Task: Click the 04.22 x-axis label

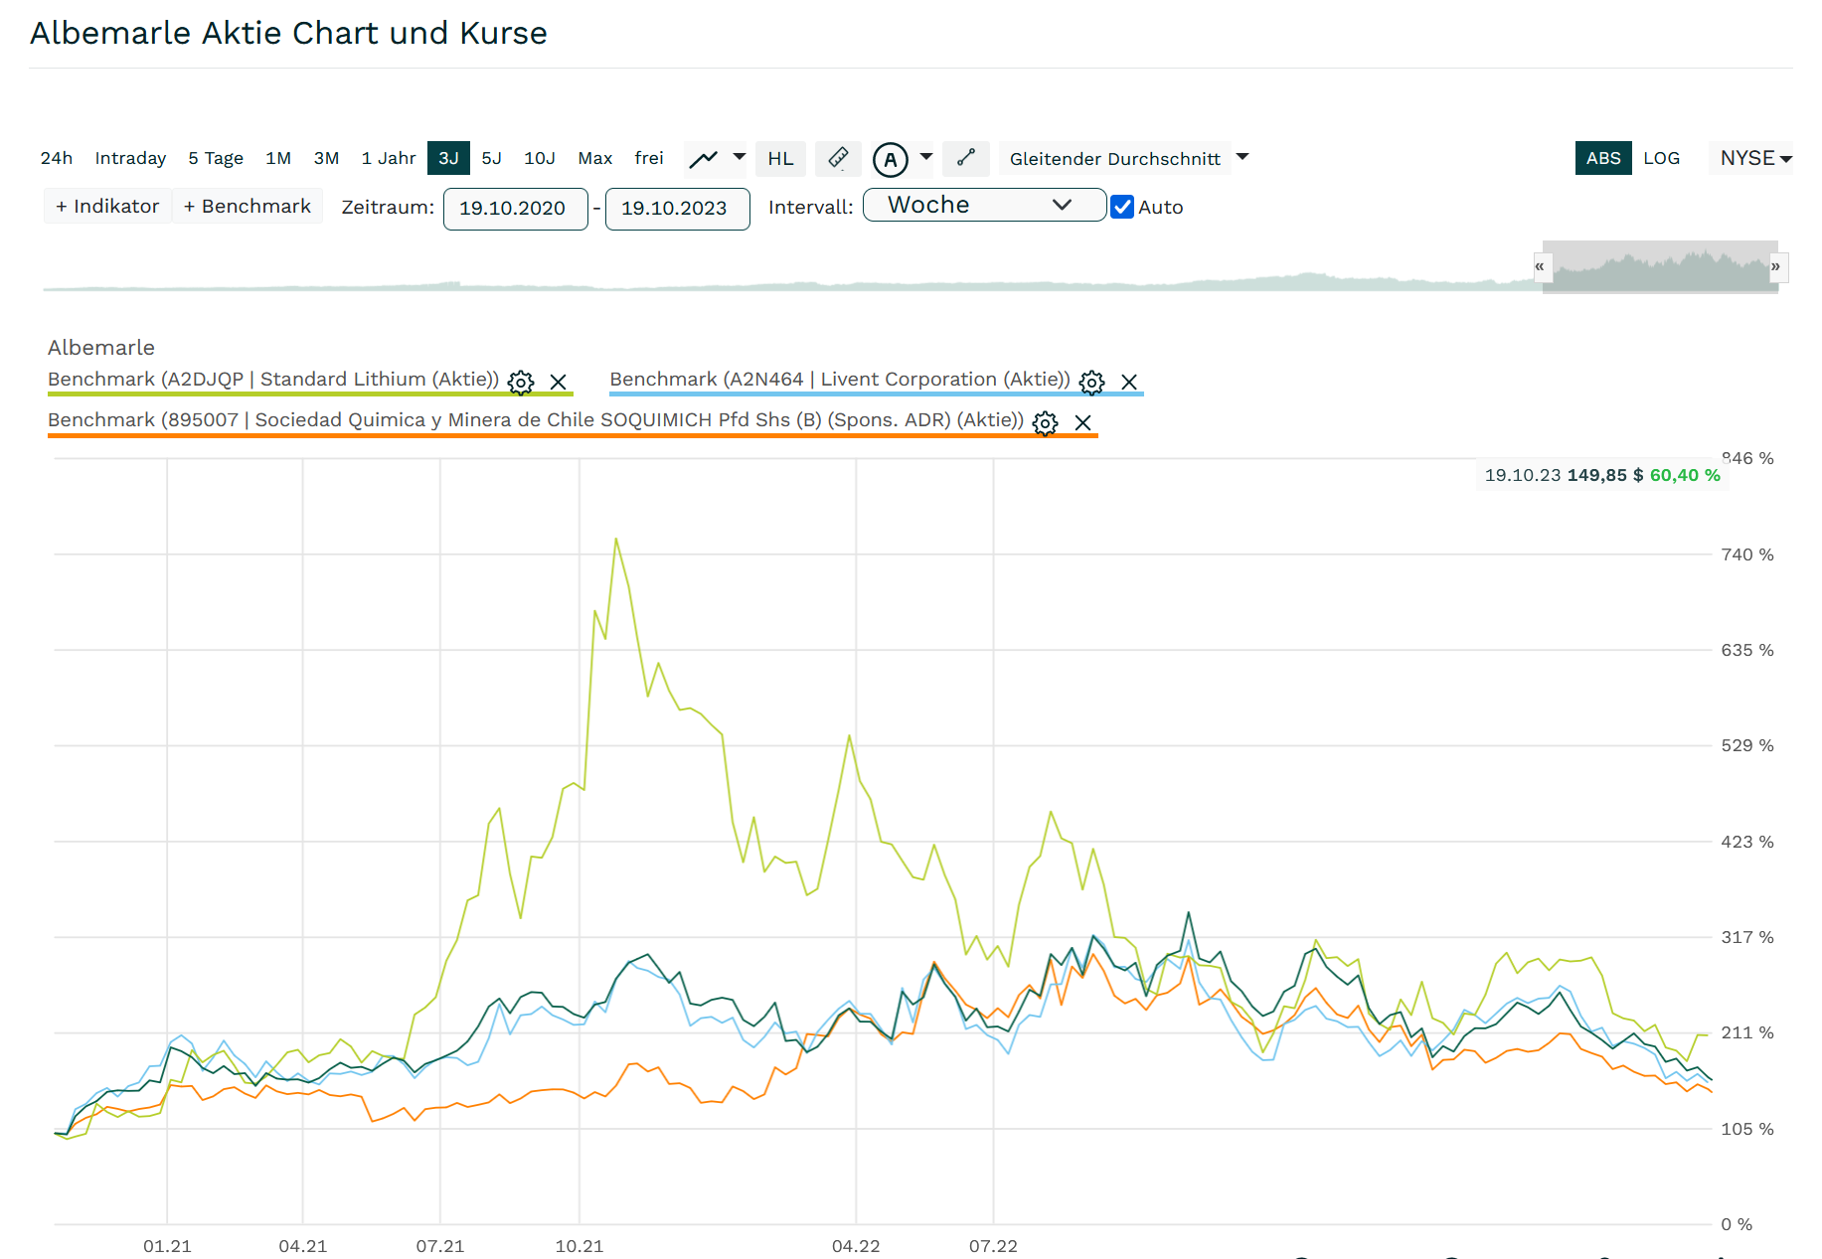Action: click(x=856, y=1246)
